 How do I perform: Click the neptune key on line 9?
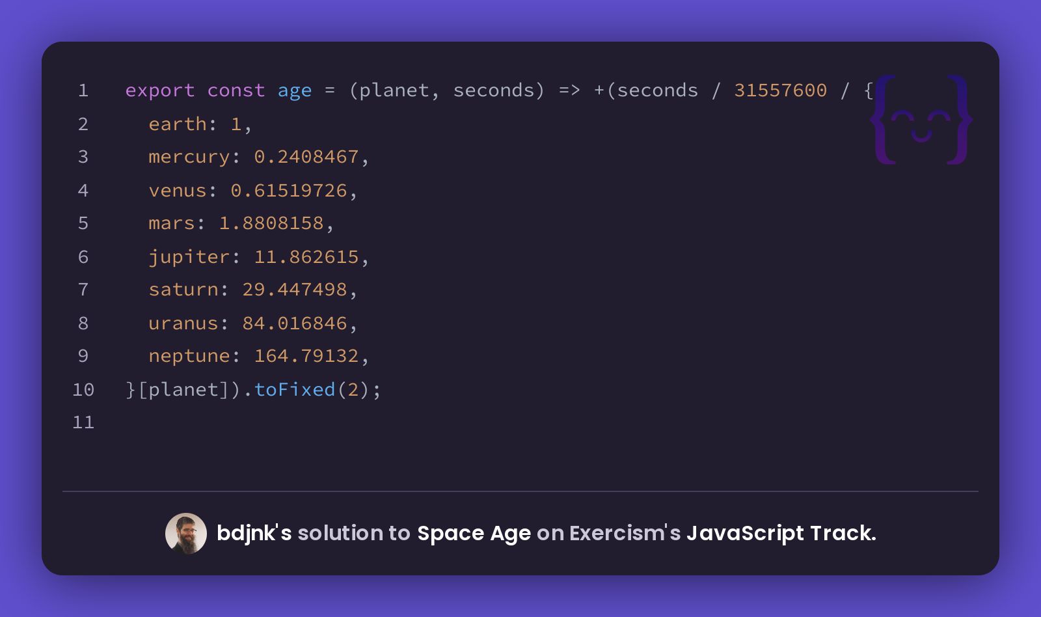coord(189,357)
